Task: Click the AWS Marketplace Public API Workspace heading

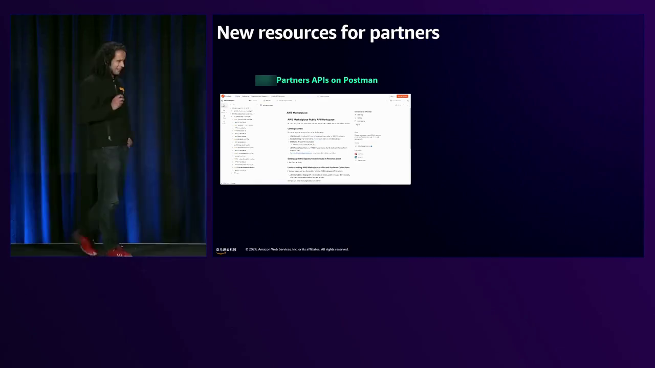Action: (311, 120)
